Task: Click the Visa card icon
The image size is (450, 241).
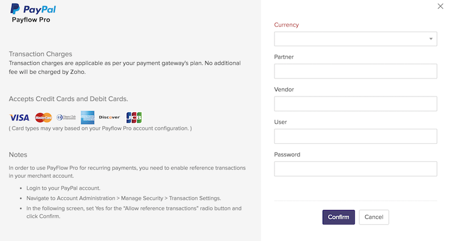Action: 19,117
